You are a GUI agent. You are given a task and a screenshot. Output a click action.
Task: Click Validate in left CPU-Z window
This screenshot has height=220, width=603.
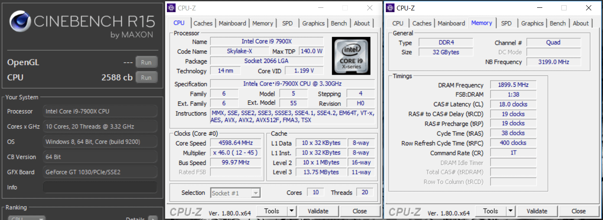click(318, 211)
